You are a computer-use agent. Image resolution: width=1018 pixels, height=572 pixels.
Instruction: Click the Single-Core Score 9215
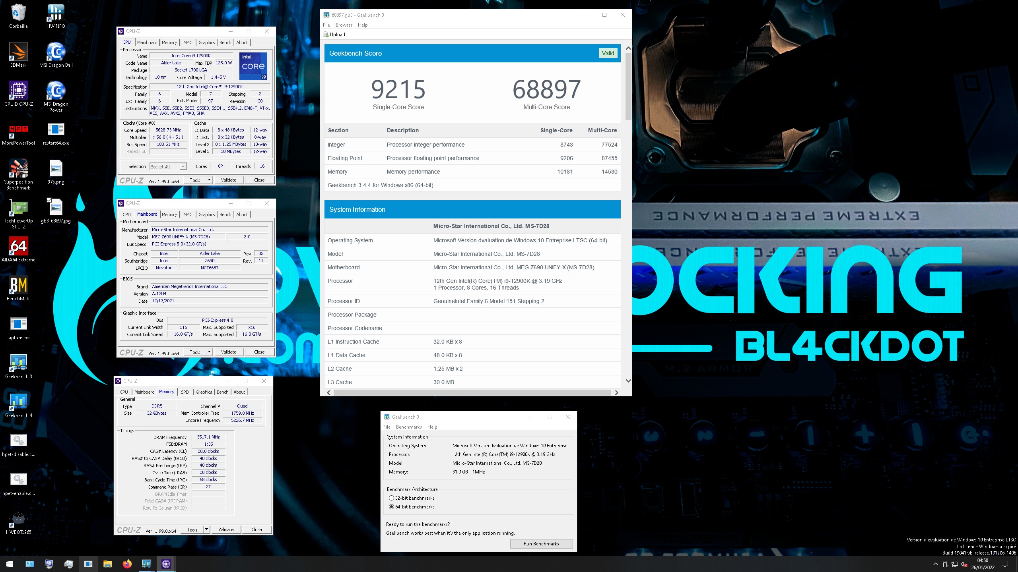pos(398,89)
